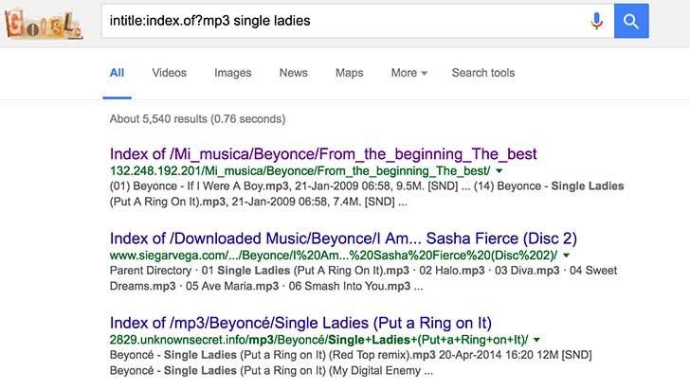The height and width of the screenshot is (389, 690).
Task: Expand arrow next to www.siegarvega.com URL
Action: [566, 256]
